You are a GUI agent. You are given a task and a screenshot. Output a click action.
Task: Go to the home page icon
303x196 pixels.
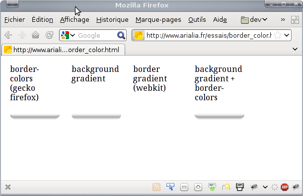coord(36,35)
